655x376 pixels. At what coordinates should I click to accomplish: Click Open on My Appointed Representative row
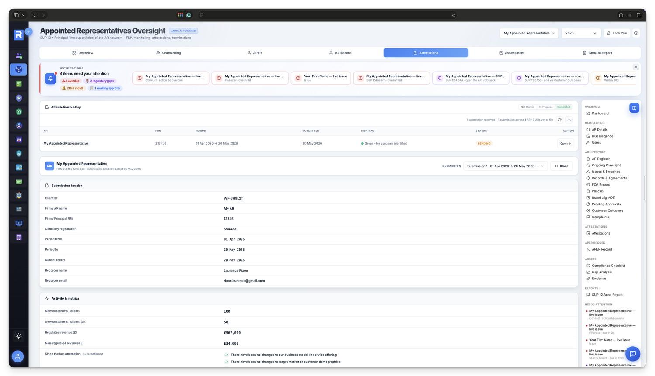(x=565, y=143)
